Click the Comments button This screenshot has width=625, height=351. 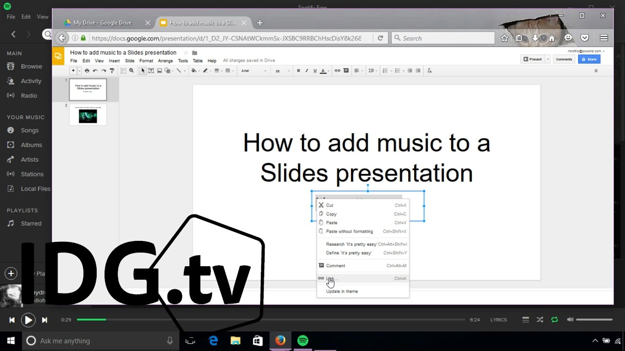tap(563, 59)
